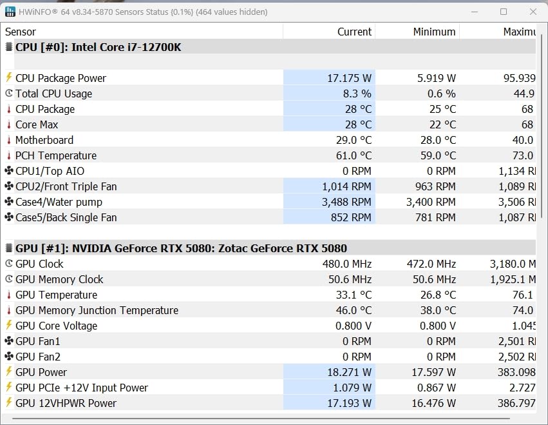Screen dimensions: 548x425
Task: Click the lightning icon next to GPU 12VHPWR Power
Action: [x=9, y=402]
